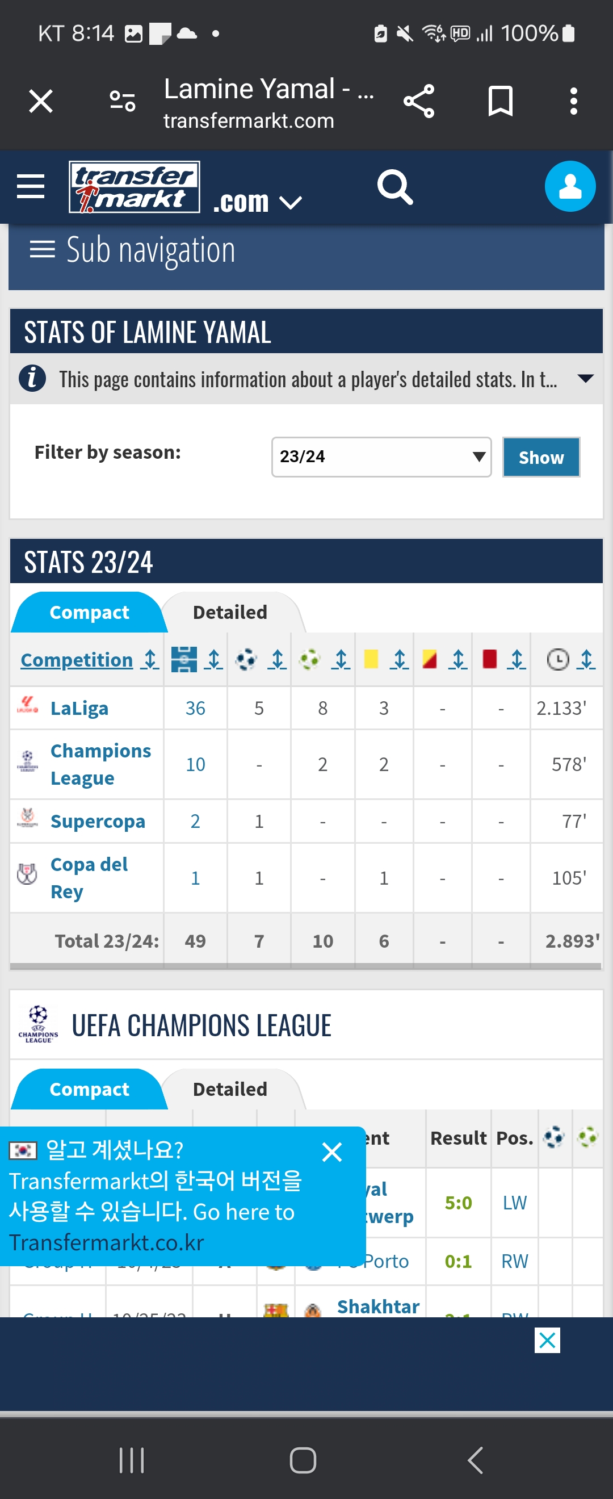613x1499 pixels.
Task: Sort table by minutes played column
Action: pos(586,660)
